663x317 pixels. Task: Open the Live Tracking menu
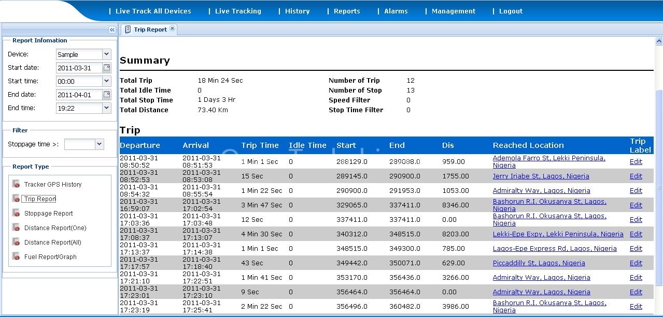(238, 11)
